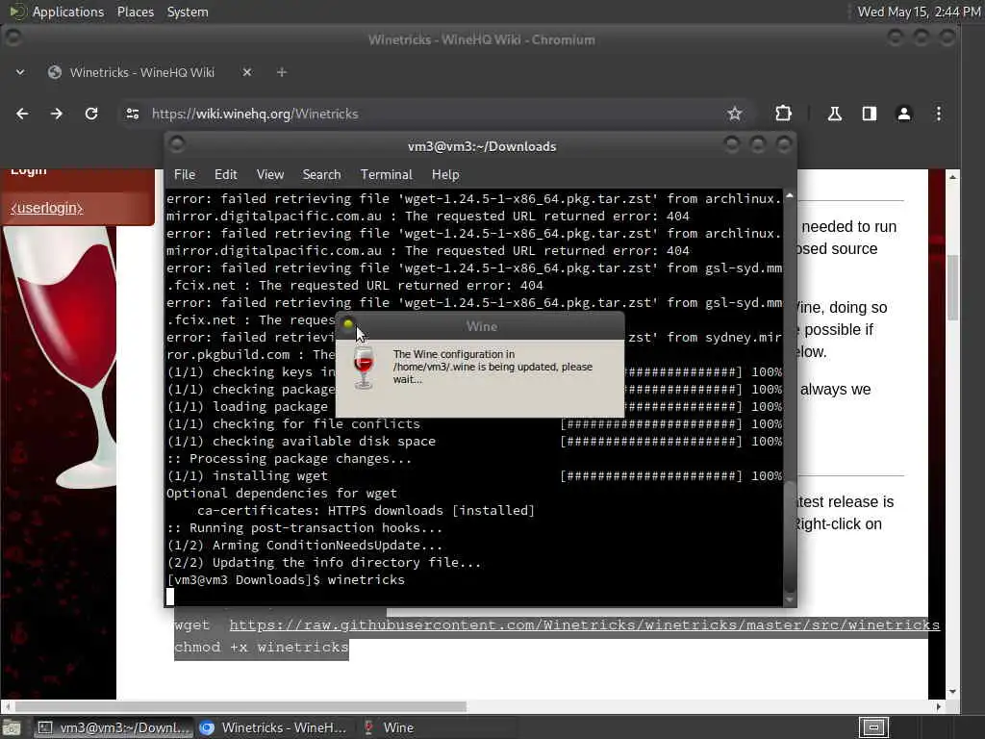Open Chromium extensions puzzle icon
985x739 pixels.
pos(783,114)
